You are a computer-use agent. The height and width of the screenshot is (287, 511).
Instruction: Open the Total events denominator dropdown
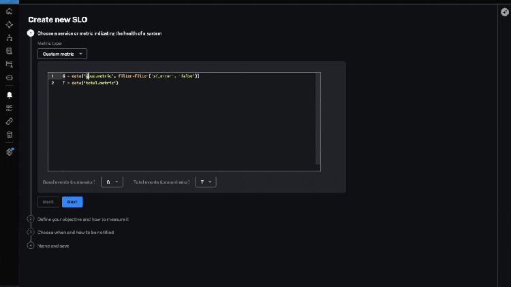[x=206, y=182]
